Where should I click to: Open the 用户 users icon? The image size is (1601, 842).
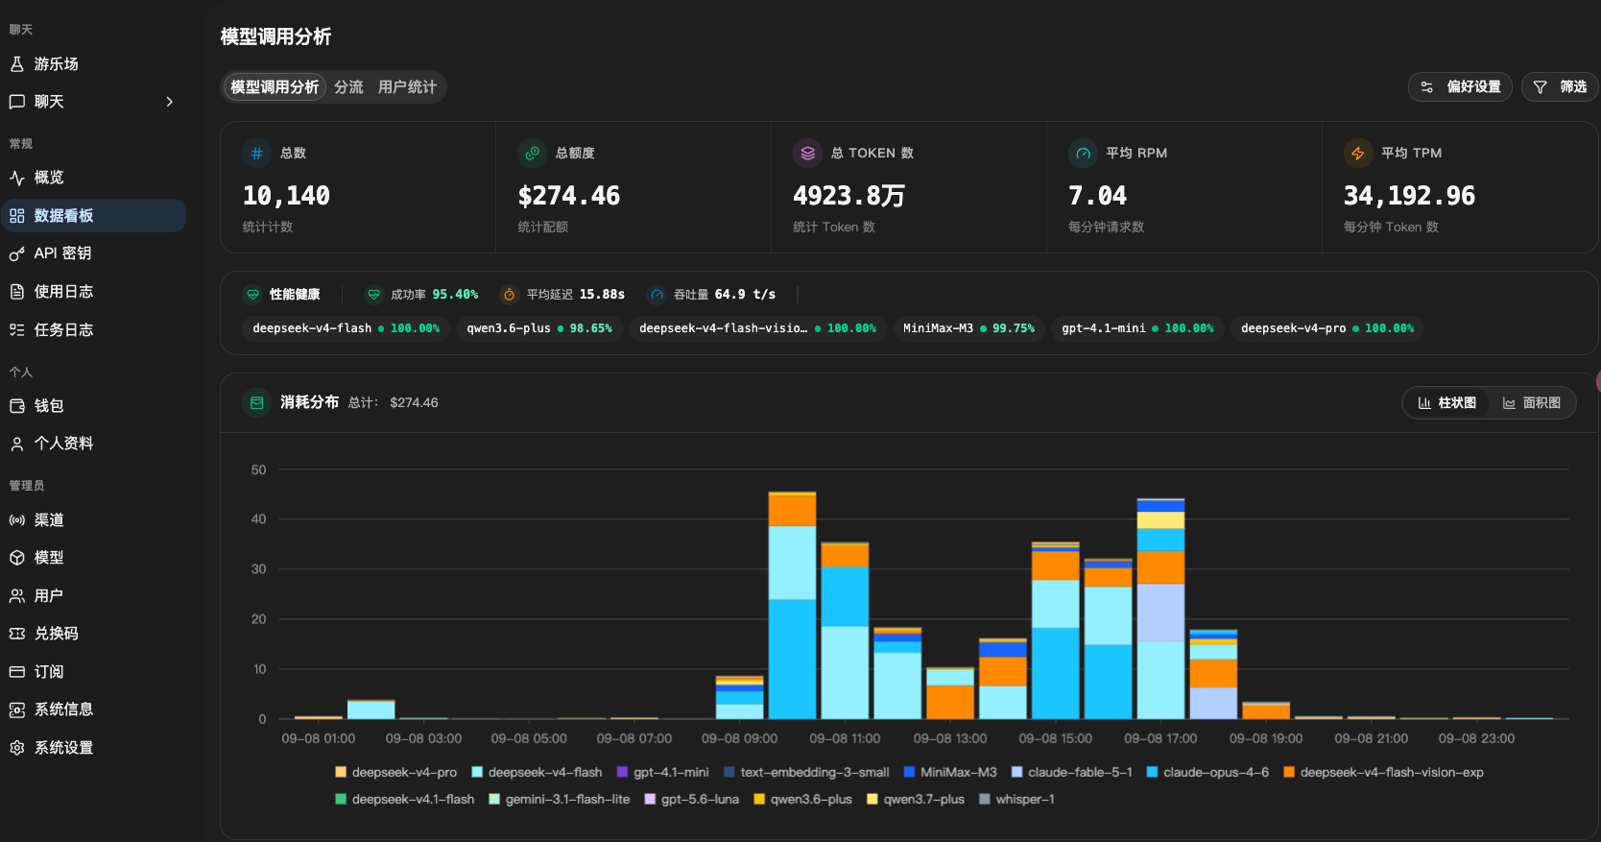(x=16, y=596)
